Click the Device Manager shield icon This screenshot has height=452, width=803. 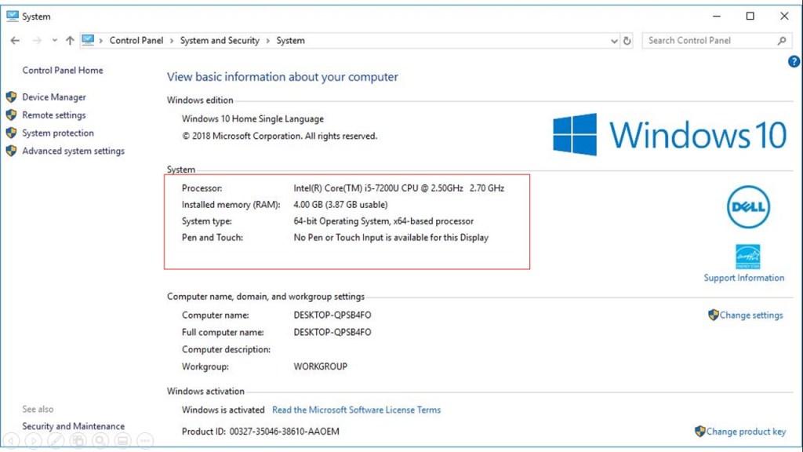[11, 97]
